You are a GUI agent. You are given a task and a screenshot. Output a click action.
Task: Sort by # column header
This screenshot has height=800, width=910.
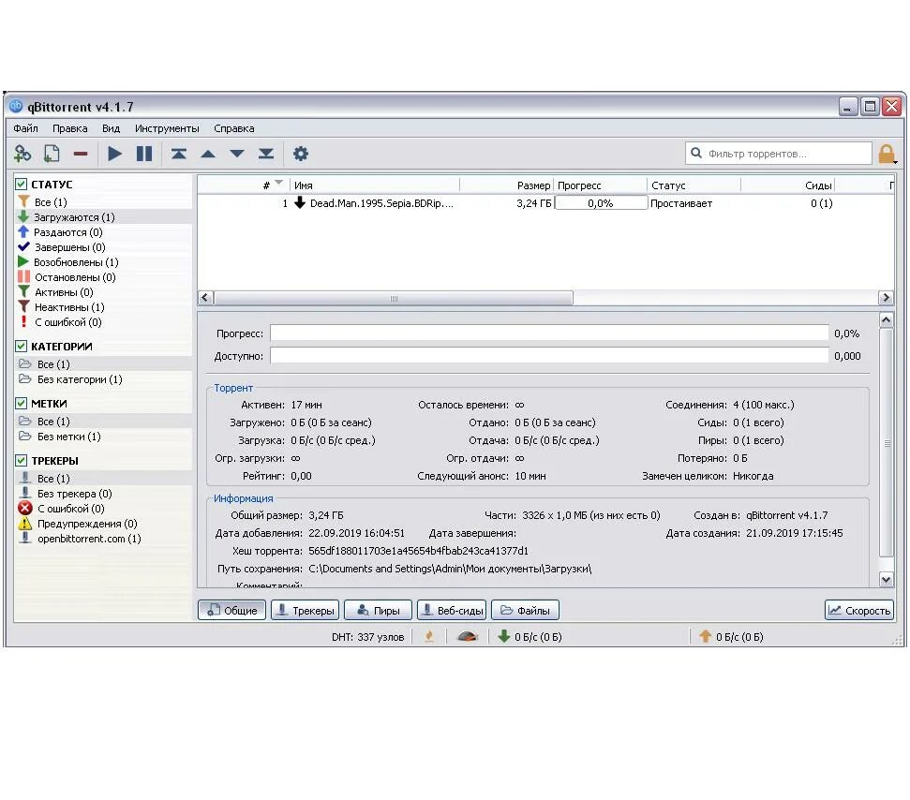243,185
